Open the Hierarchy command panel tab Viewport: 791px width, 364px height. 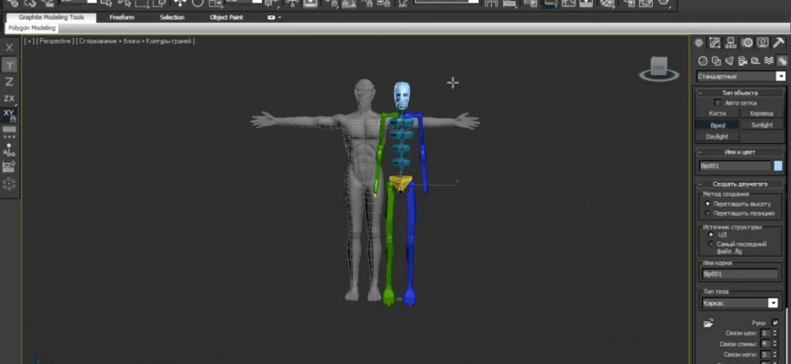[x=730, y=43]
